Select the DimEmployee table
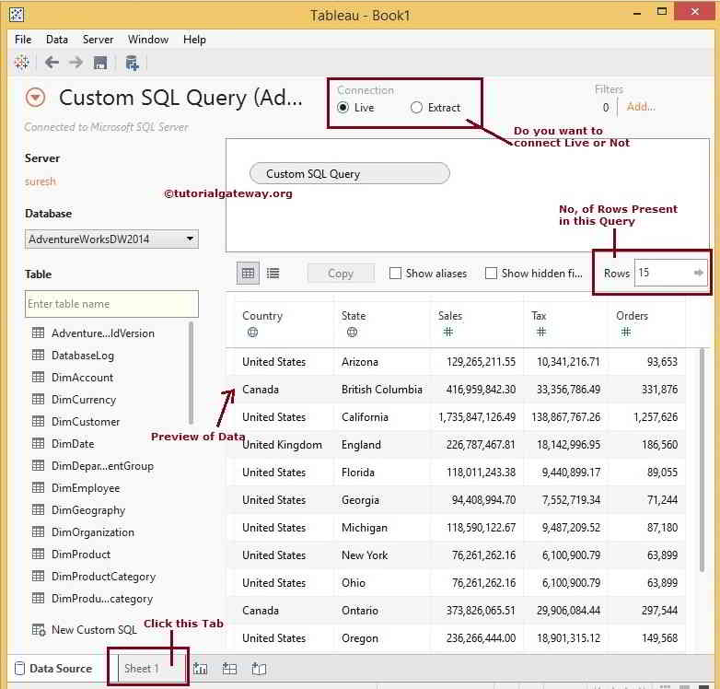This screenshot has height=689, width=720. [x=86, y=488]
